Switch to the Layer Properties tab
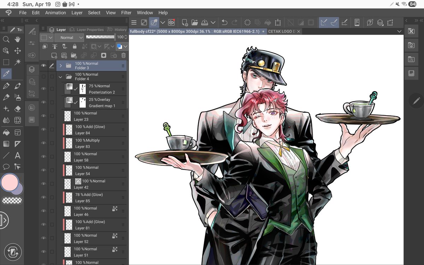This screenshot has height=265, width=424. tap(87, 30)
